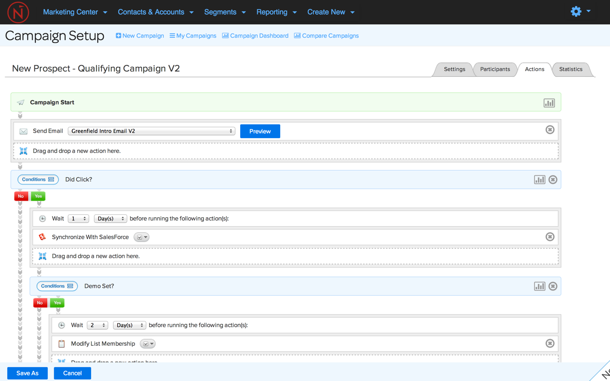Open Day(s) unit dropdown on Wait 1 row
The height and width of the screenshot is (381, 610).
click(x=111, y=219)
